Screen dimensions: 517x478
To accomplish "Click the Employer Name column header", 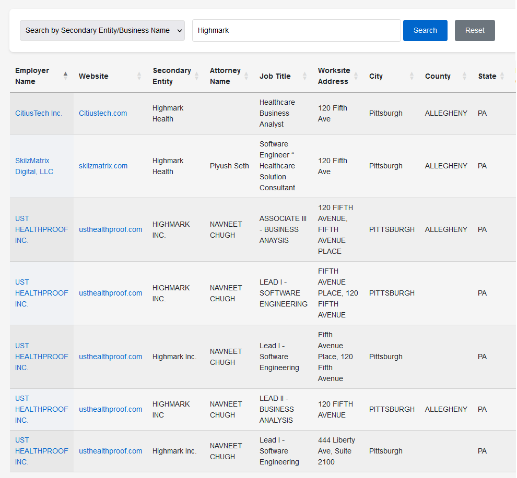I will click(42, 76).
